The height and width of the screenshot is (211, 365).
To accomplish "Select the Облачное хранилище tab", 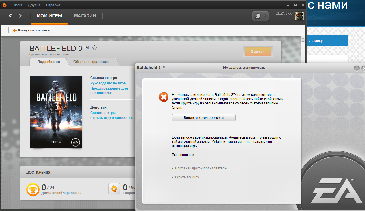I will pyautogui.click(x=92, y=62).
